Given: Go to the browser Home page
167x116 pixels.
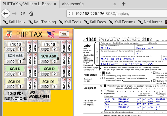Looking at the screenshot, I should pyautogui.click(x=31, y=14).
